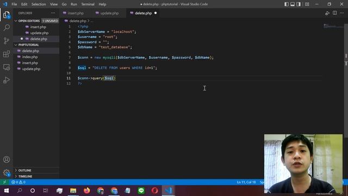Toggle the secondary side bar layout icon
This screenshot has width=348, height=196.
pos(299,4)
